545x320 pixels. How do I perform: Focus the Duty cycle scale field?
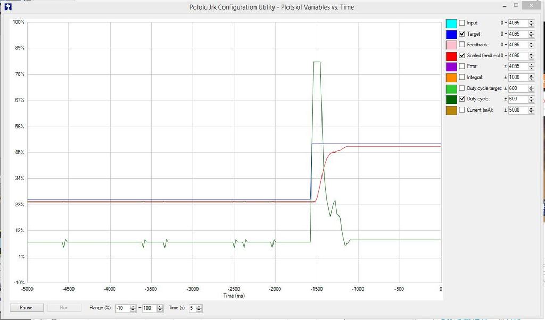518,99
